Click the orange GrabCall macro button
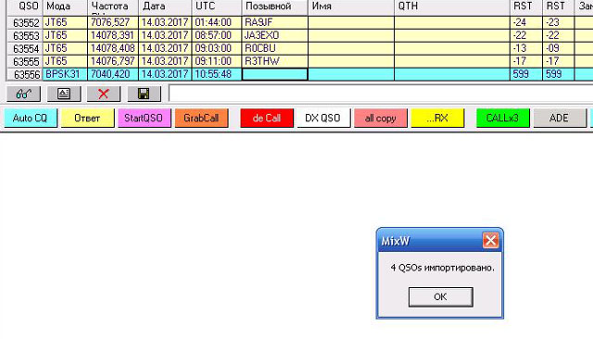This screenshot has width=593, height=339. coord(202,118)
